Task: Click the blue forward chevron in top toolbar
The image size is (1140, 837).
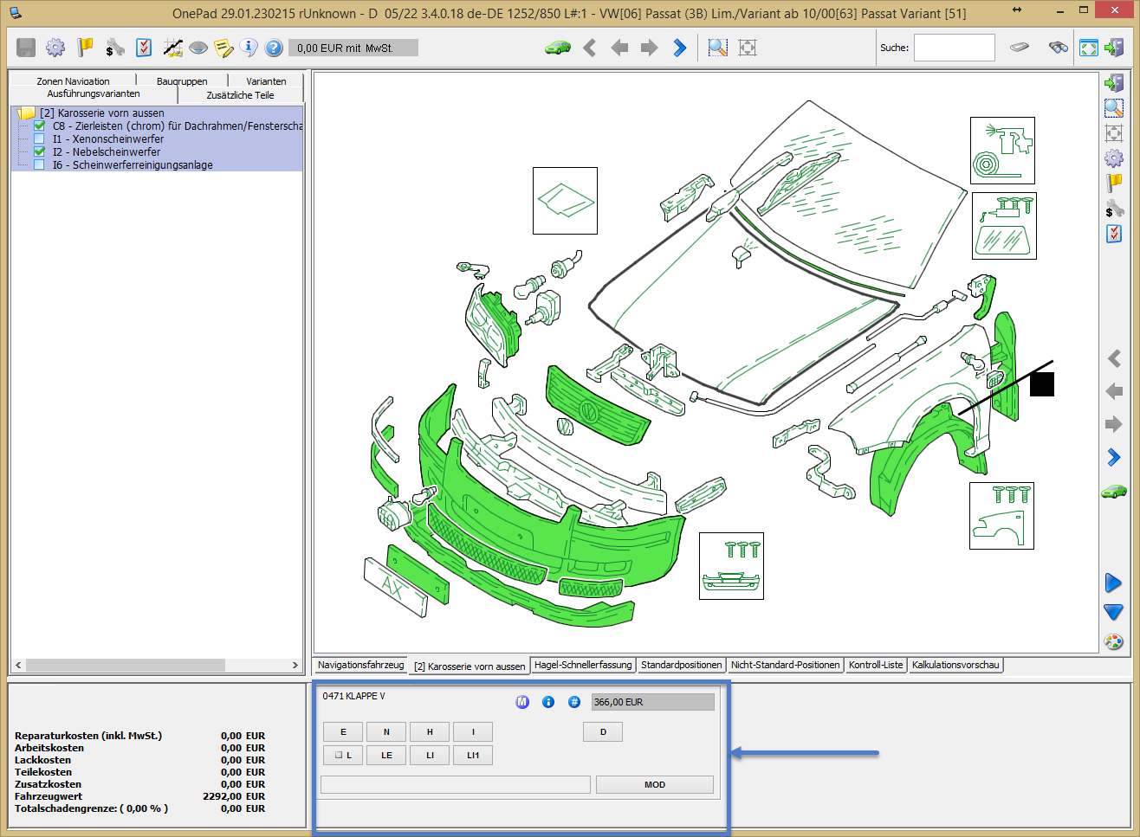Action: pos(680,48)
